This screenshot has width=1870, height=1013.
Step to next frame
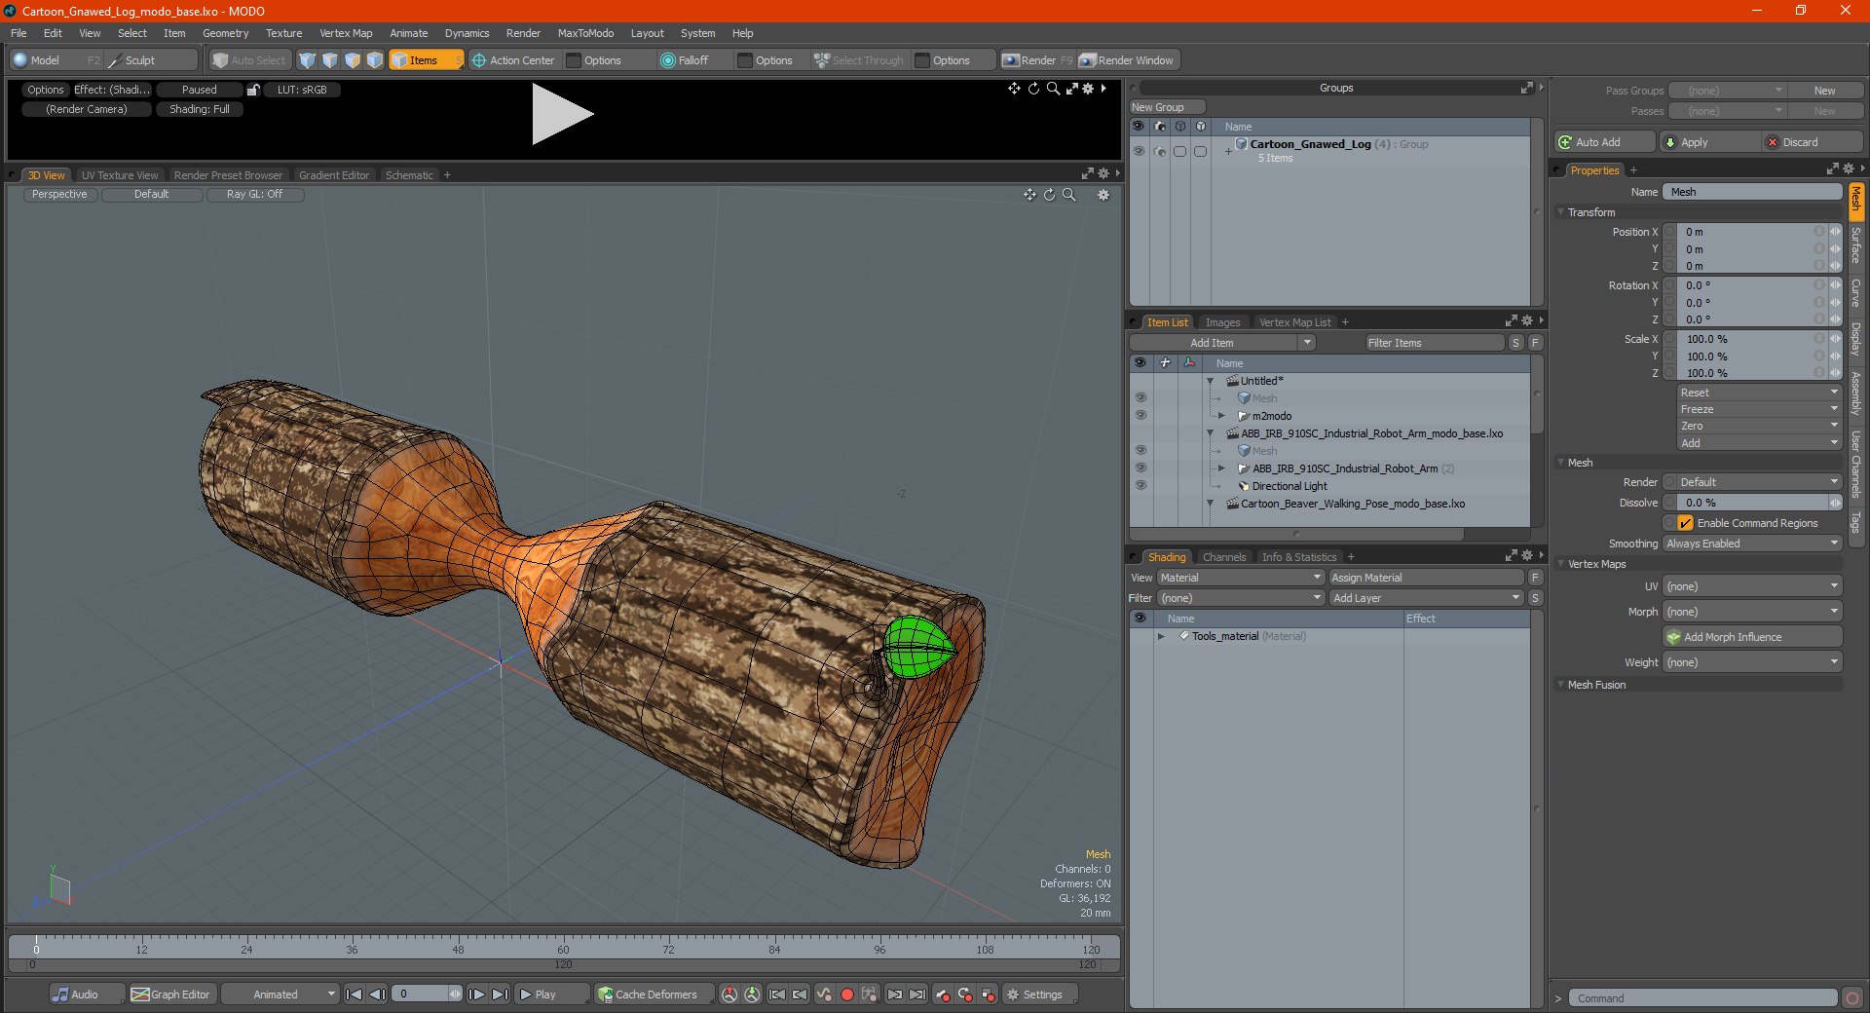tap(476, 994)
